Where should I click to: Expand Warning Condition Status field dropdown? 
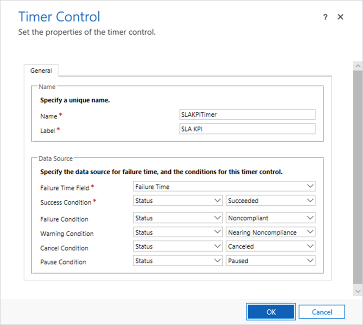click(177, 232)
